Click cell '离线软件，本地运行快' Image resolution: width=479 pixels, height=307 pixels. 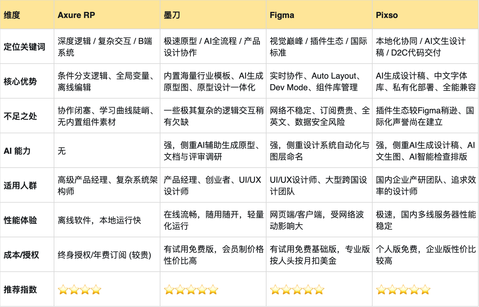107,220
